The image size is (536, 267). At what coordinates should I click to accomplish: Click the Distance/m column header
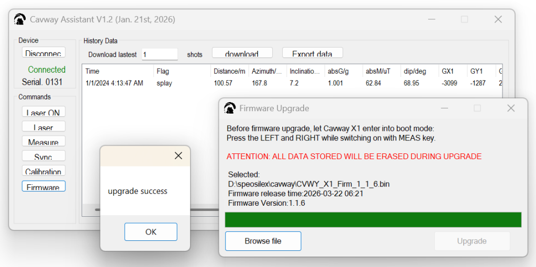[x=229, y=71]
